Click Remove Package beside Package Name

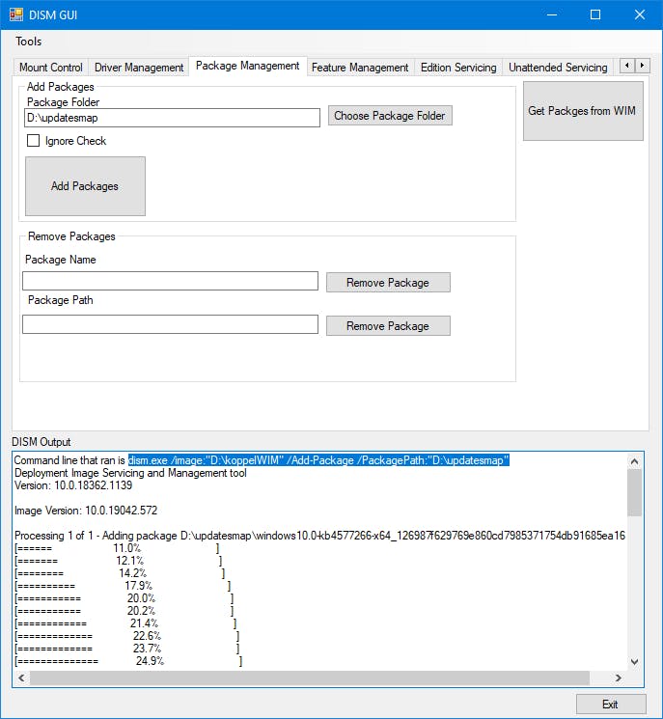[388, 283]
